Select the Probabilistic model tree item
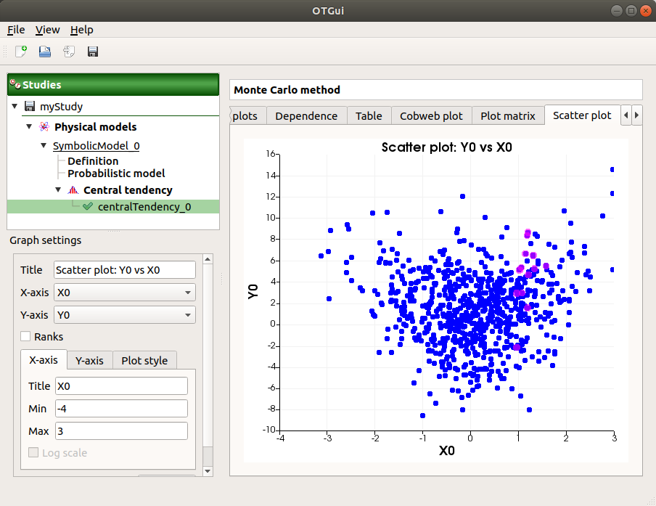Viewport: 656px width, 506px height. point(116,174)
